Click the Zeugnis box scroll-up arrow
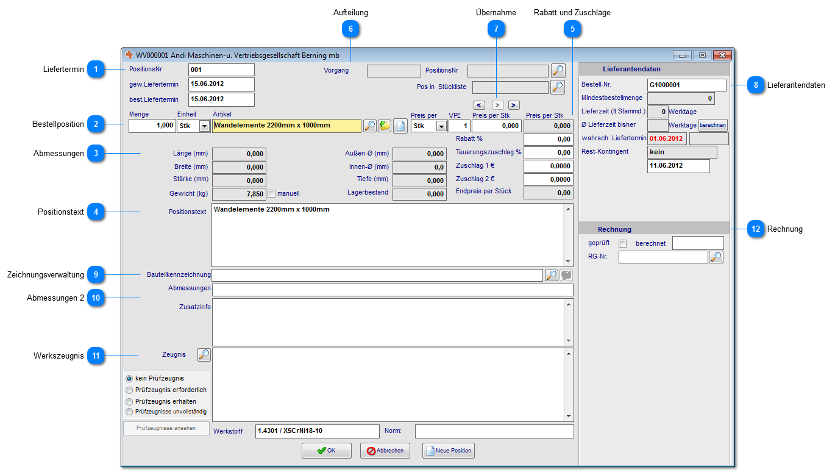Image resolution: width=835 pixels, height=472 pixels. (x=569, y=354)
